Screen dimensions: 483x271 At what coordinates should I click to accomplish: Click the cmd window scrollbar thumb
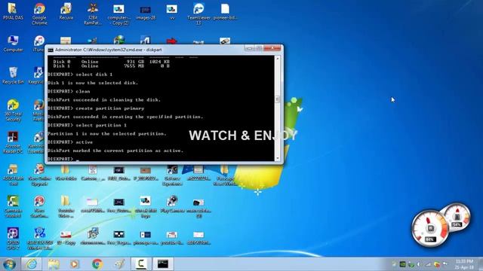pos(278,99)
